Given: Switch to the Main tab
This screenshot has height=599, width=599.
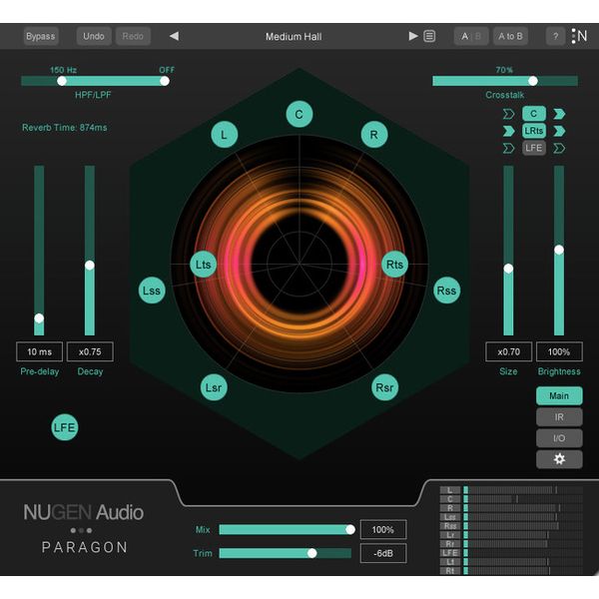Looking at the screenshot, I should tap(559, 395).
